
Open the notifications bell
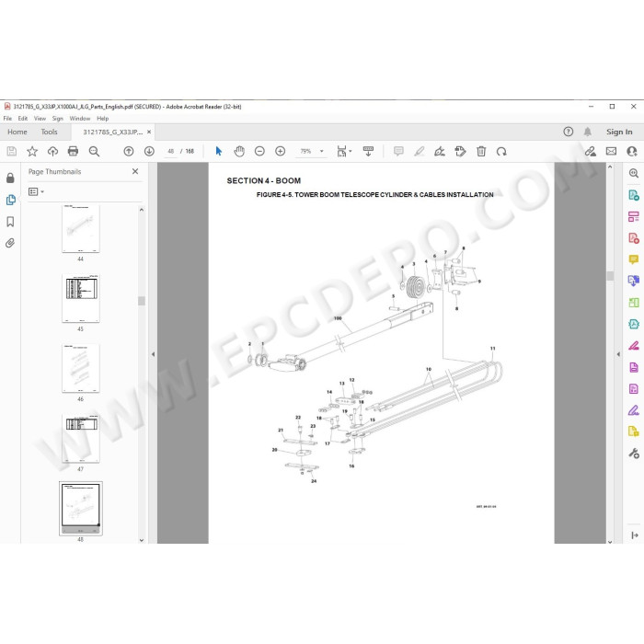tap(588, 132)
